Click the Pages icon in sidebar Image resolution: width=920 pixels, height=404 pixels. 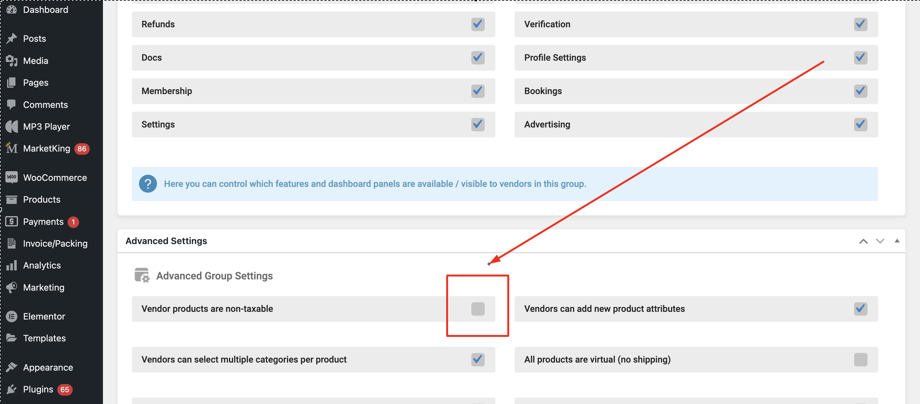click(12, 82)
